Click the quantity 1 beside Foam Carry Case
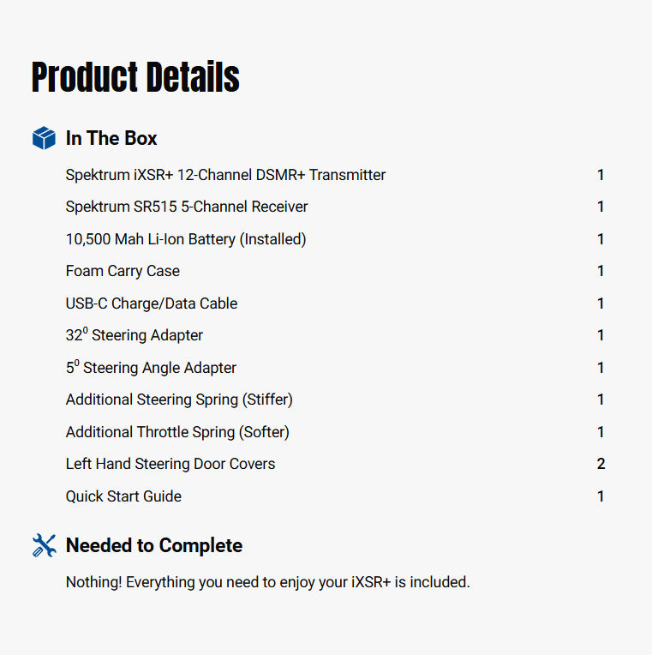 (601, 271)
